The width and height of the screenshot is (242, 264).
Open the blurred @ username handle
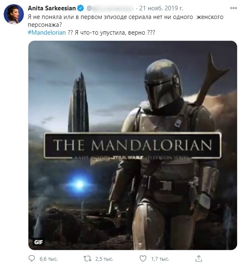[x=110, y=8]
